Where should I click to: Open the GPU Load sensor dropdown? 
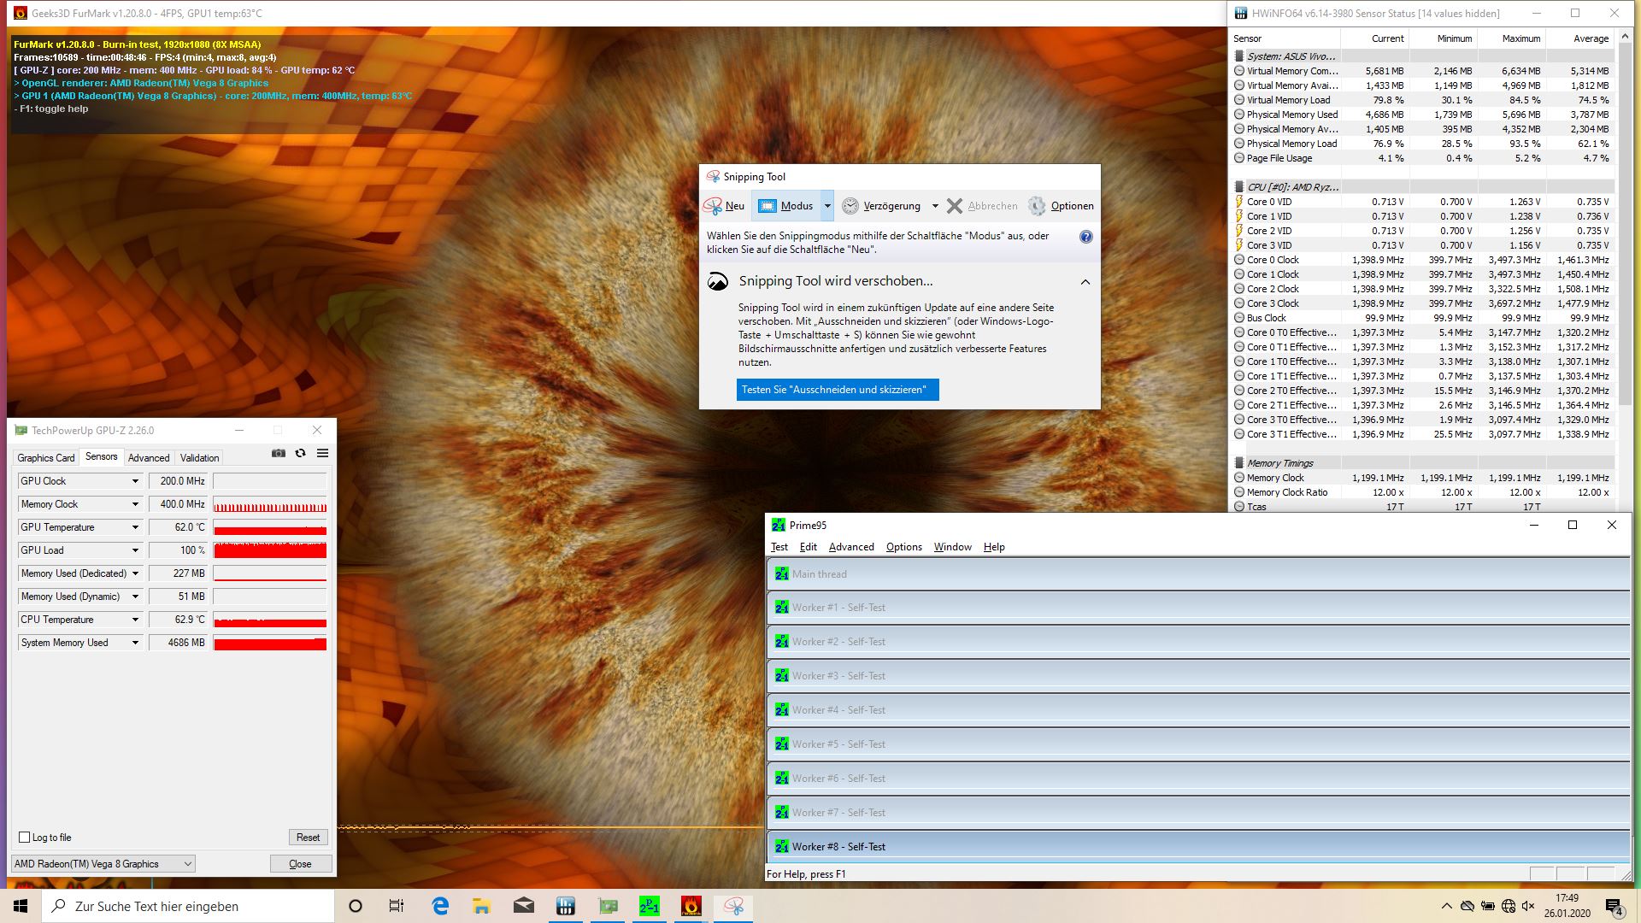click(135, 550)
